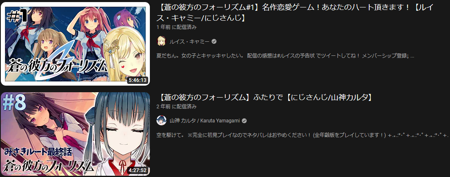The height and width of the screenshot is (177, 450).
Task: Play the first video thumbnail with blonde character
Action: tap(75, 44)
